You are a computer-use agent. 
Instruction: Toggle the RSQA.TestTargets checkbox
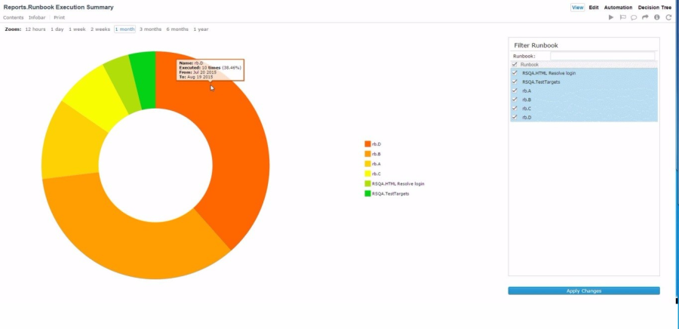click(515, 81)
